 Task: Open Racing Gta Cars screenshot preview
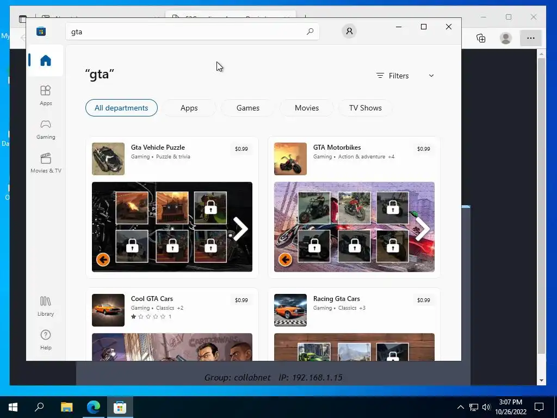[x=354, y=347]
